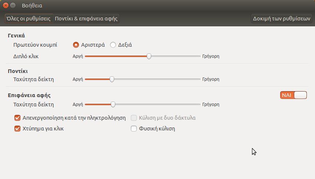Screen dimensions: 315x179
Task: Select Δεξιά as primary button
Action: click(x=113, y=45)
